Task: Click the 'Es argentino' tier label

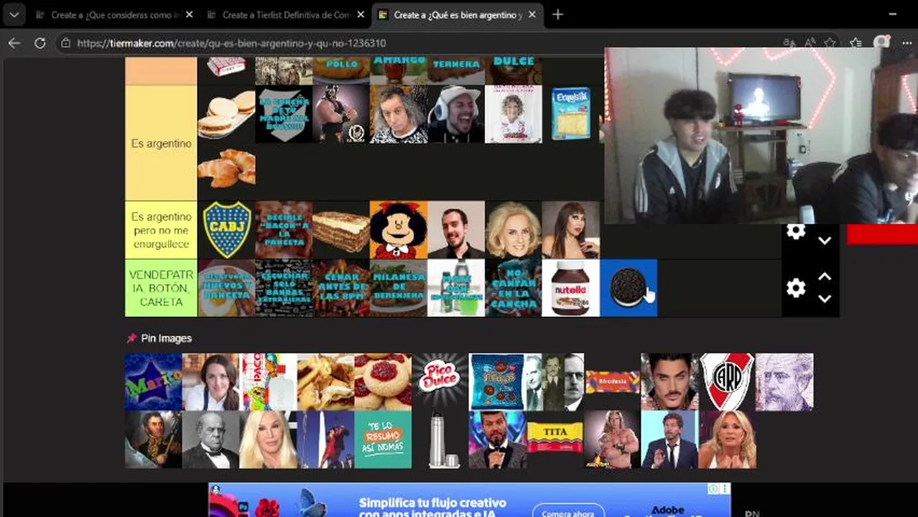Action: click(x=161, y=143)
